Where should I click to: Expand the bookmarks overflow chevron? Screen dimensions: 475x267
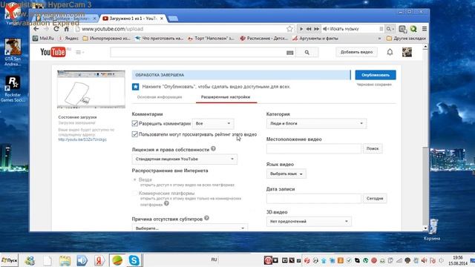point(379,39)
